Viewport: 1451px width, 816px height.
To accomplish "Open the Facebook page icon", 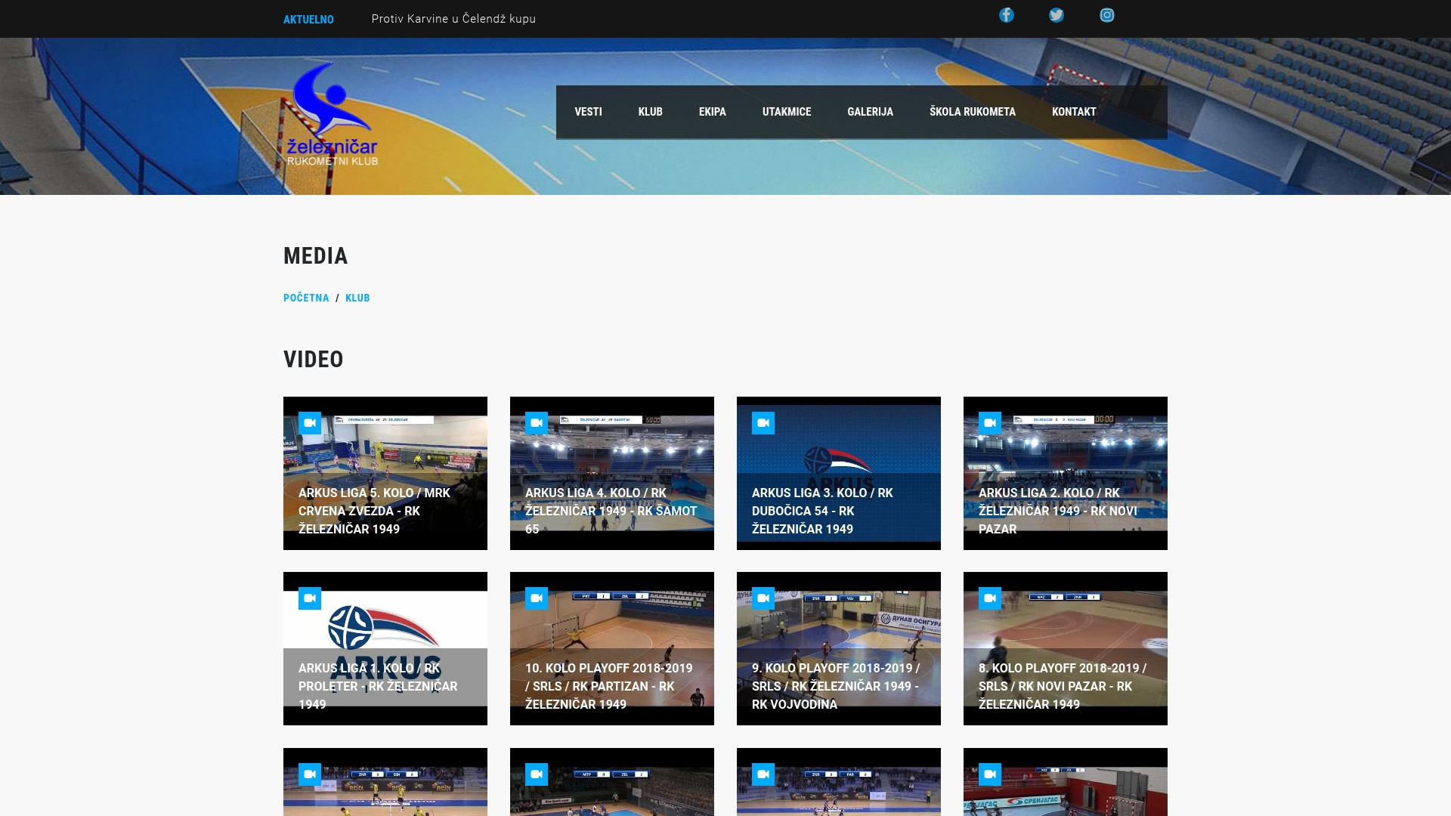I will click(x=1006, y=15).
